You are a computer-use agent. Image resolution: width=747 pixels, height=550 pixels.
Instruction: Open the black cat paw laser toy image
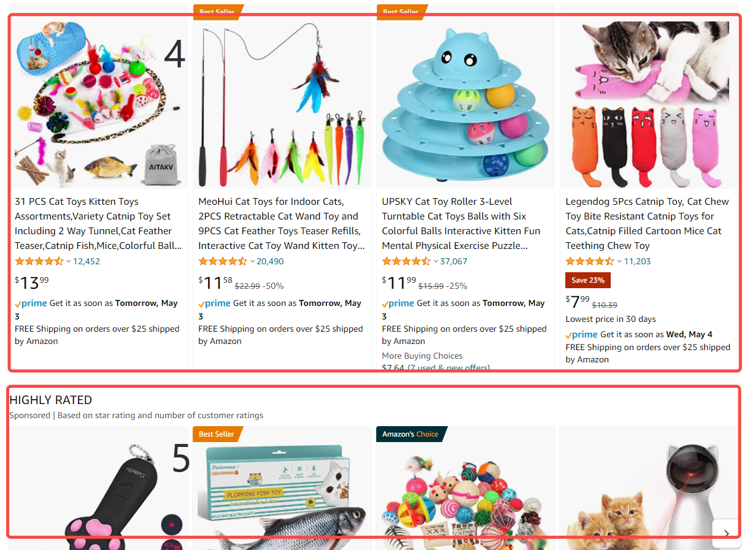pos(98,497)
